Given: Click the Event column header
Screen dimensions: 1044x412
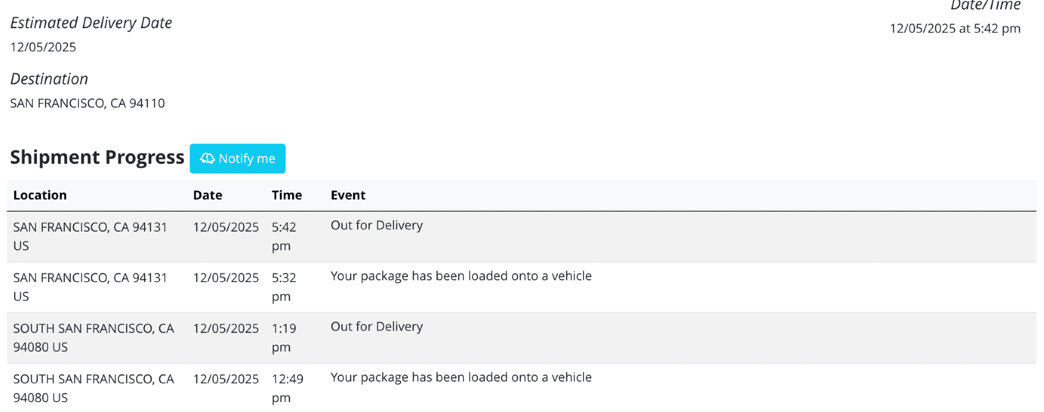Looking at the screenshot, I should (348, 195).
